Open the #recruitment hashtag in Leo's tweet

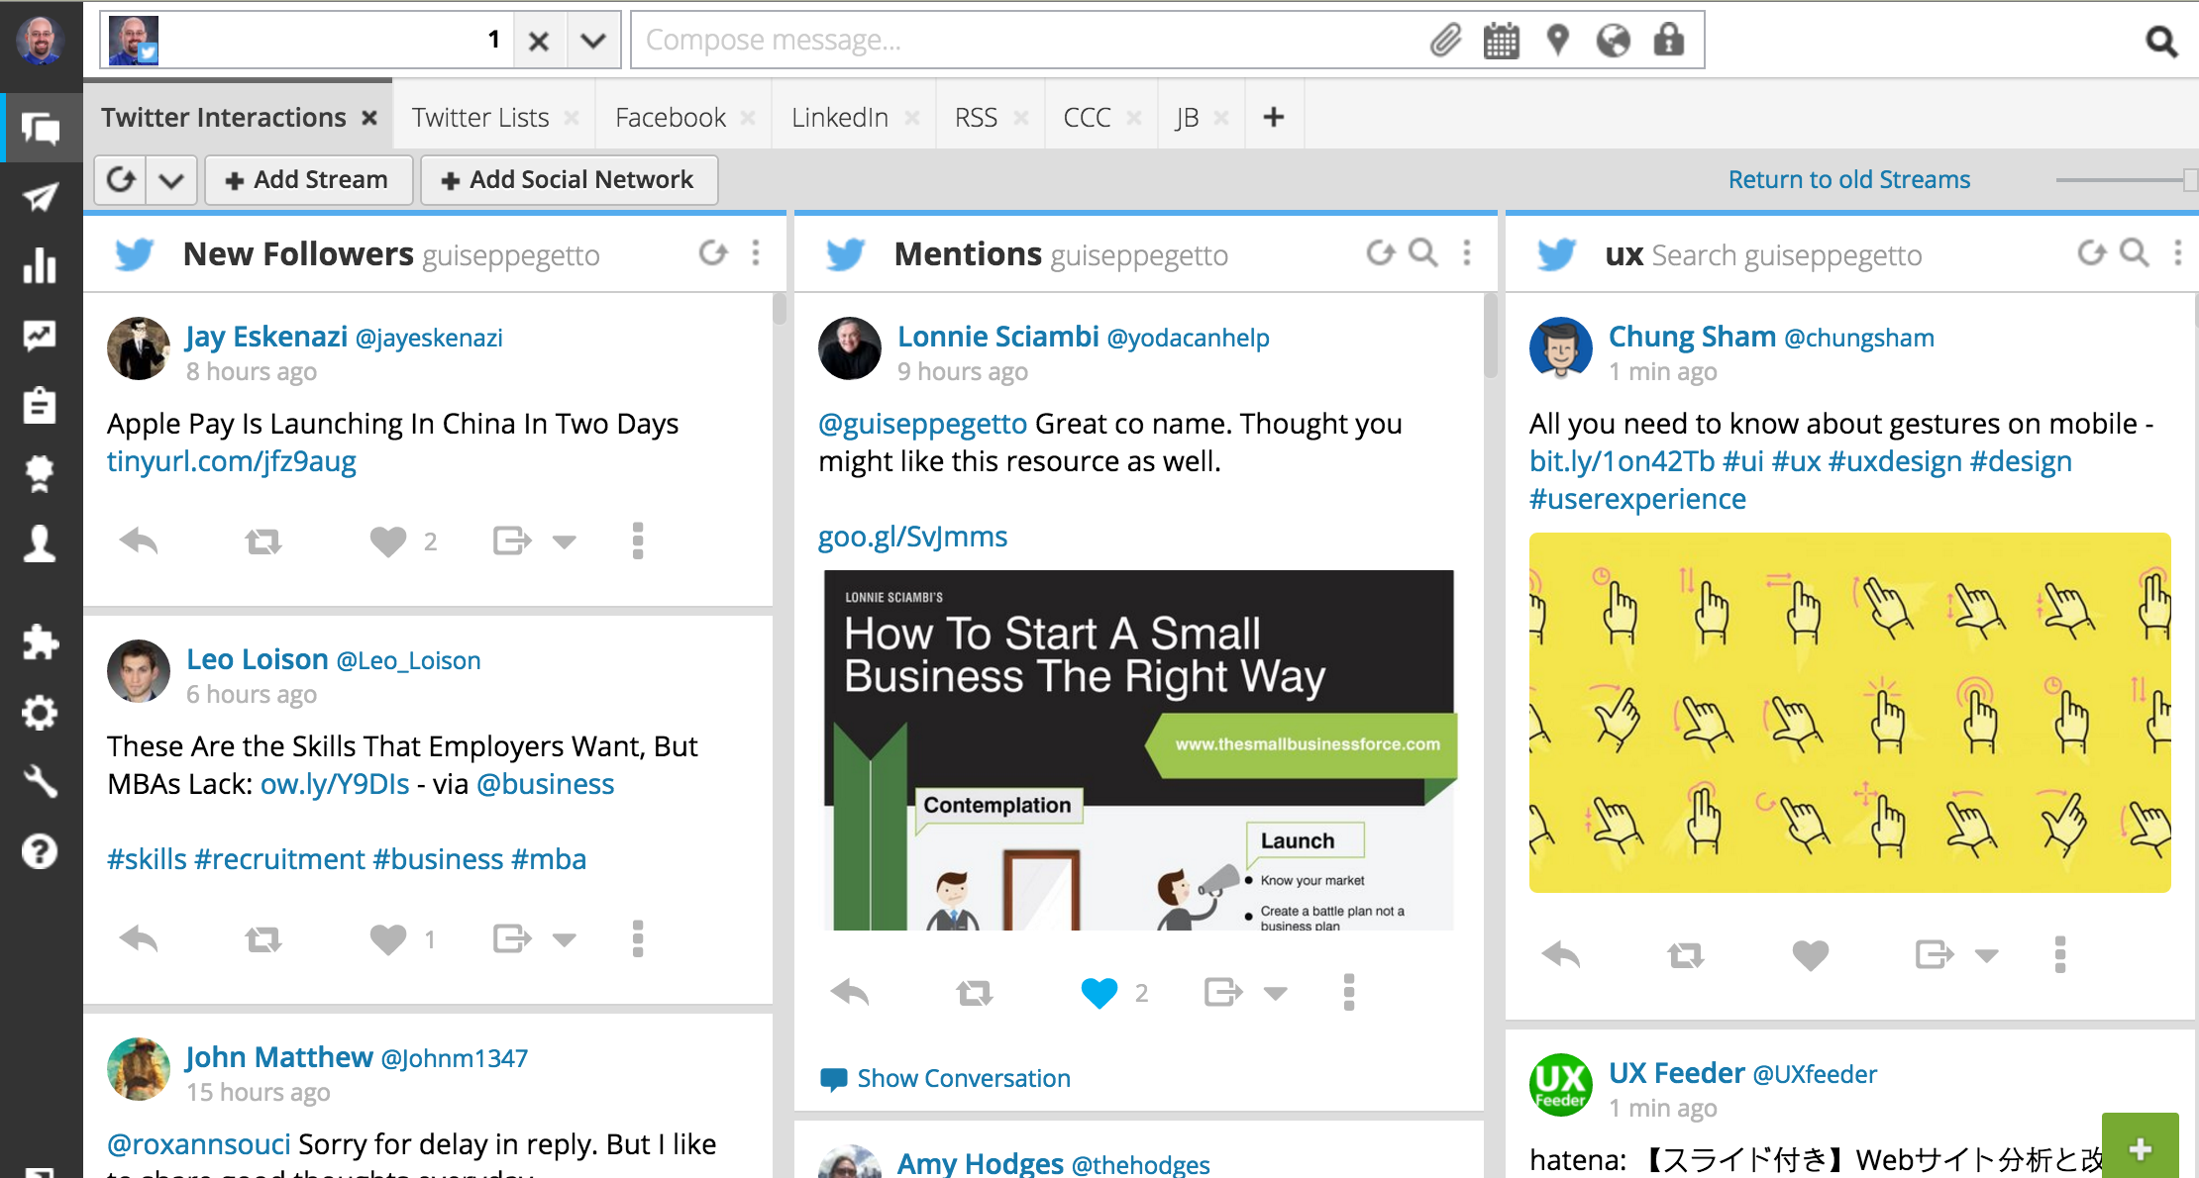tap(280, 859)
